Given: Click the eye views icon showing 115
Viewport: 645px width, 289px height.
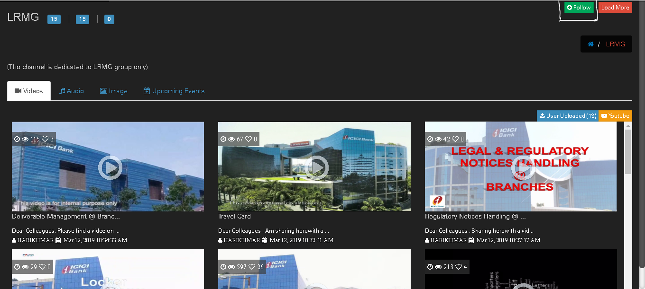Looking at the screenshot, I should tap(25, 139).
